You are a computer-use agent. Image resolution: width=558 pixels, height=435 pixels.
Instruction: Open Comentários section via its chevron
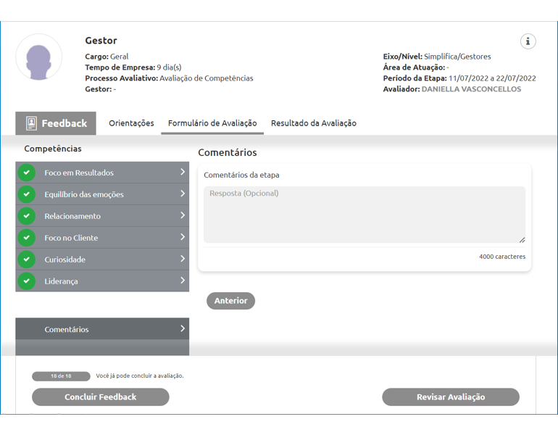(183, 328)
